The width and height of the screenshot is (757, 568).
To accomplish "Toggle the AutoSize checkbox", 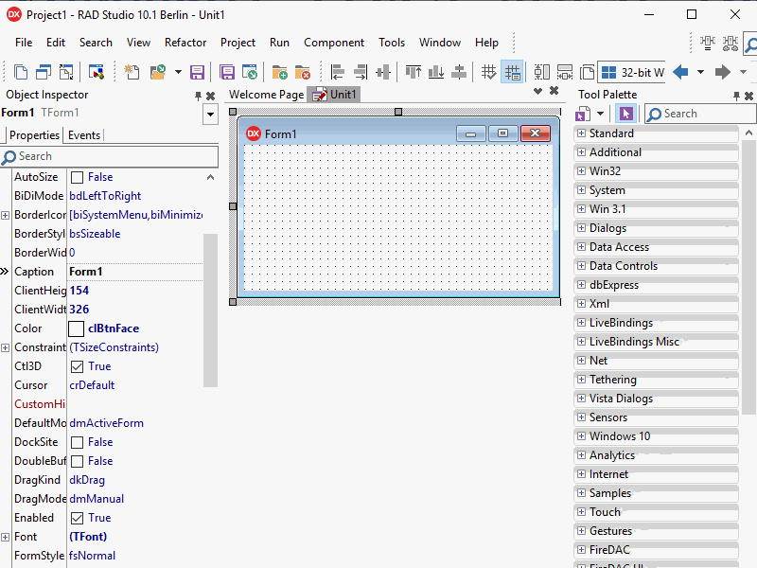I will 77,177.
